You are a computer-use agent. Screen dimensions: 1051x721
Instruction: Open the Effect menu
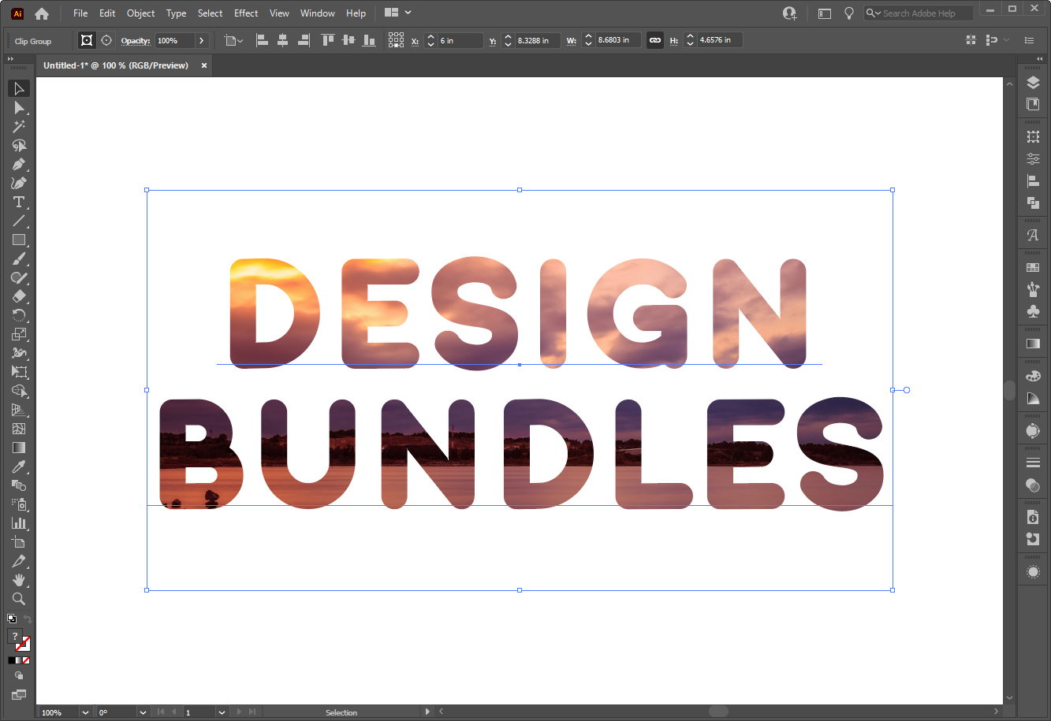click(x=246, y=13)
